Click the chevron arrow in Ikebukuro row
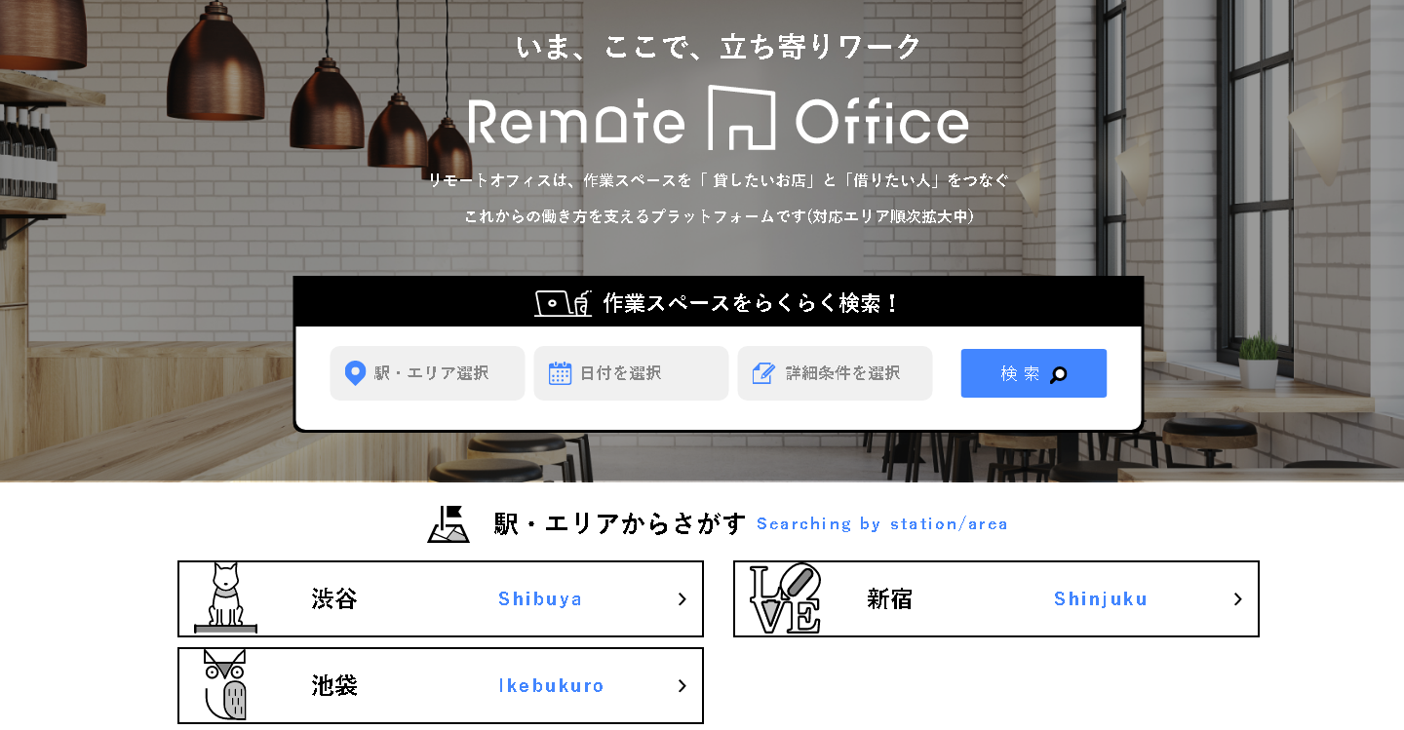 pos(682,686)
